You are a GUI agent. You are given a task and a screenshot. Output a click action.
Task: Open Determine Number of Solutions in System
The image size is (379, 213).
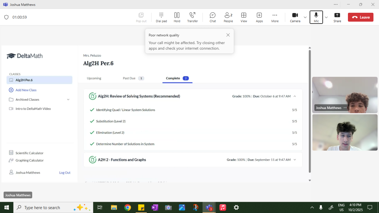tap(125, 144)
